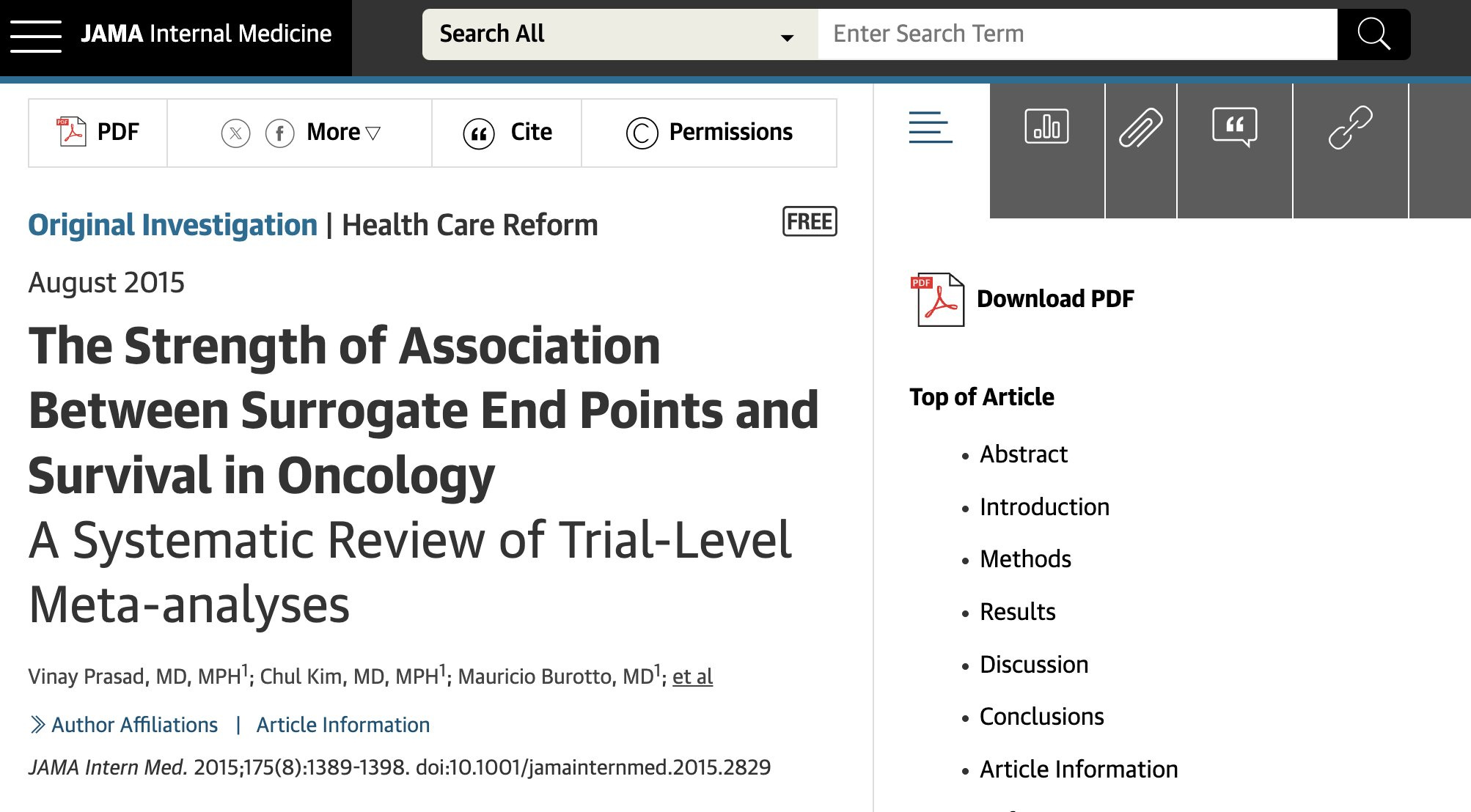The height and width of the screenshot is (812, 1471).
Task: Open the figures/metrics bar chart tab
Action: [x=1046, y=128]
